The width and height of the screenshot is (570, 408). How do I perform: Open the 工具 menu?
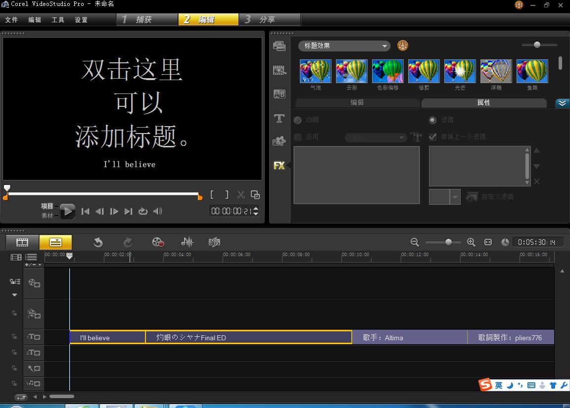click(x=57, y=20)
